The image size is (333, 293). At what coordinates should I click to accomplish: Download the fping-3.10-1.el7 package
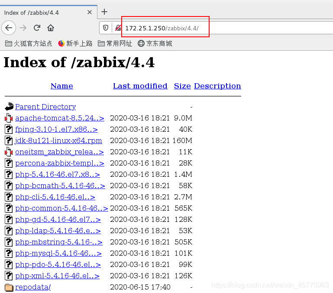pyautogui.click(x=56, y=129)
